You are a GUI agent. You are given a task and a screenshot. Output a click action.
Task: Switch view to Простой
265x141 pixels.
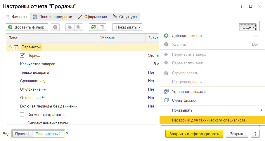coord(22,134)
